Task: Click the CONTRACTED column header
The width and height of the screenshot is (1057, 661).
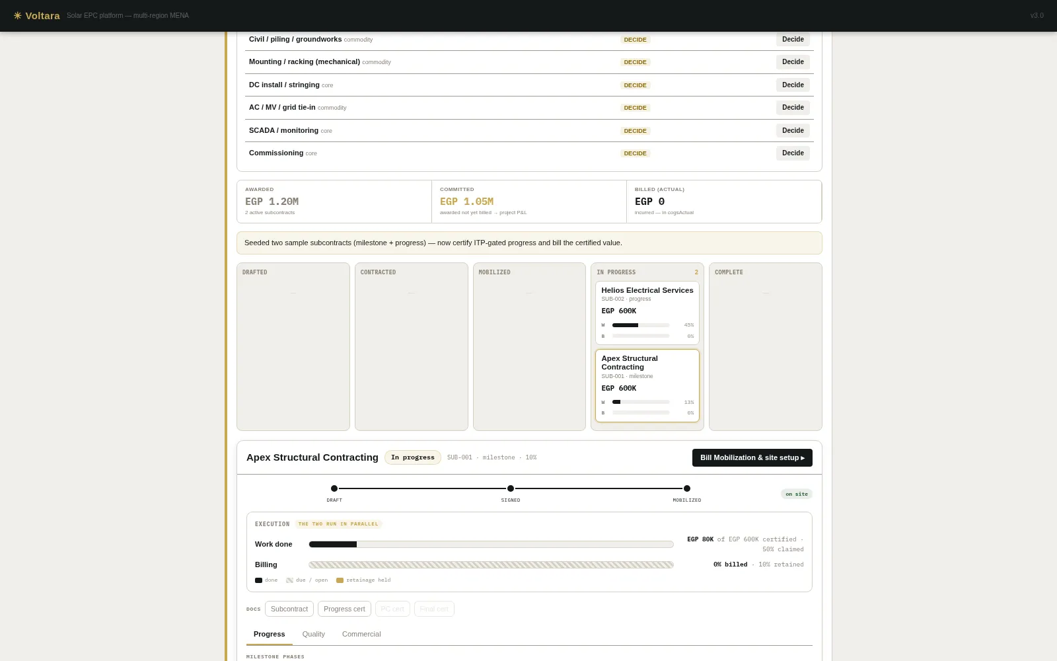Action: point(378,272)
